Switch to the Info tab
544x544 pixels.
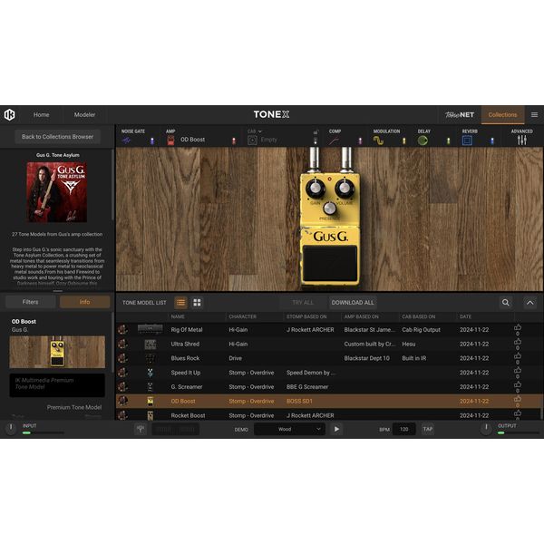tap(84, 302)
